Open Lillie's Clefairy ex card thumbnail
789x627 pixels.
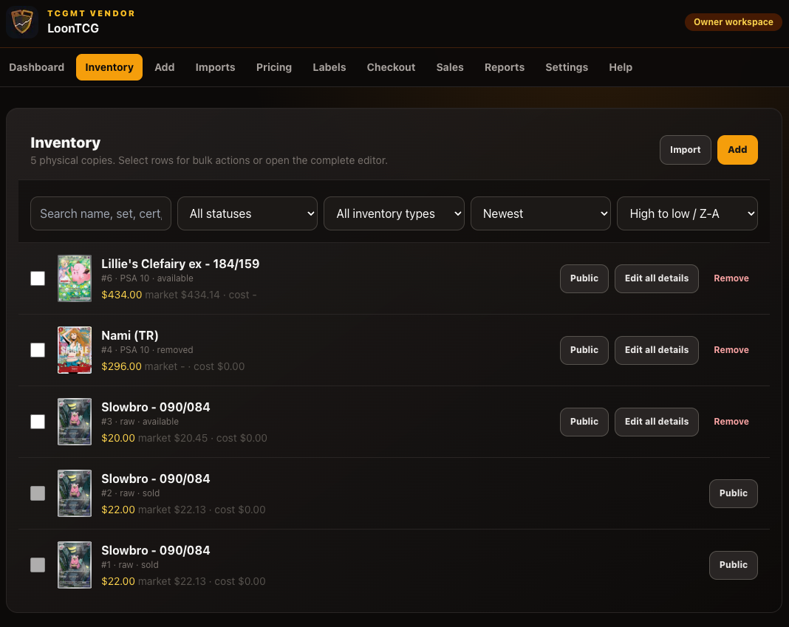75,278
